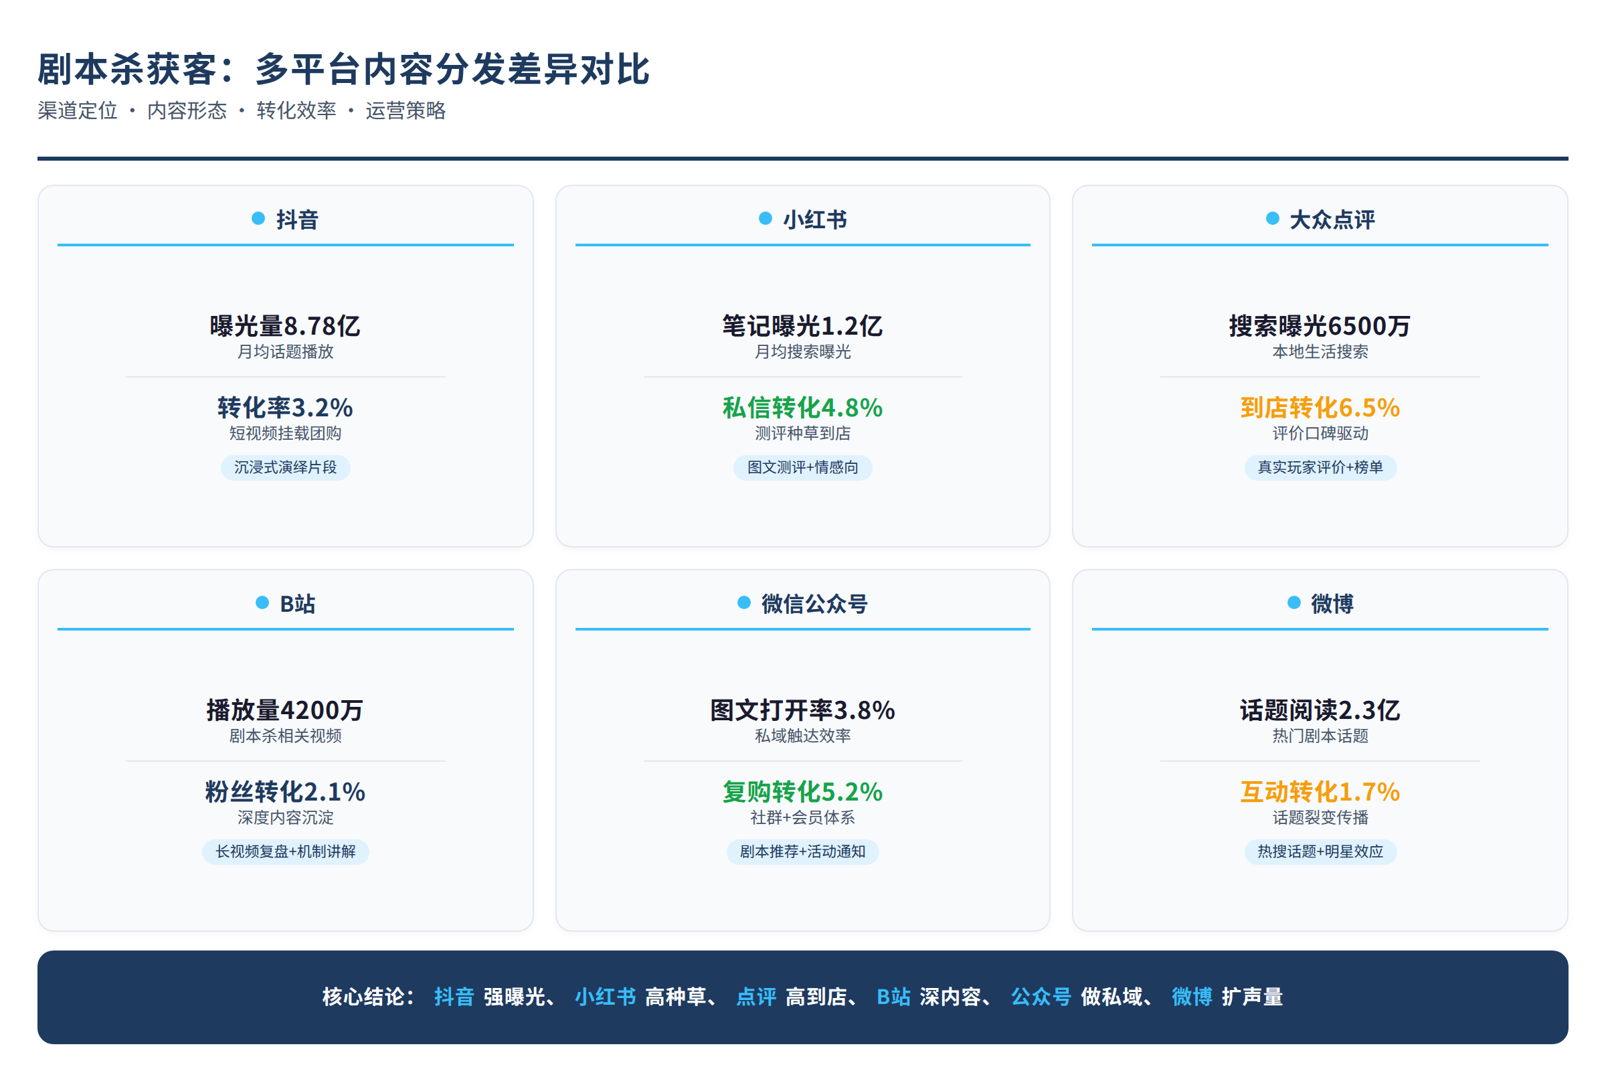
Task: Click the main title 剧本杀获客：多平台内容分发差异对比
Action: coord(343,70)
